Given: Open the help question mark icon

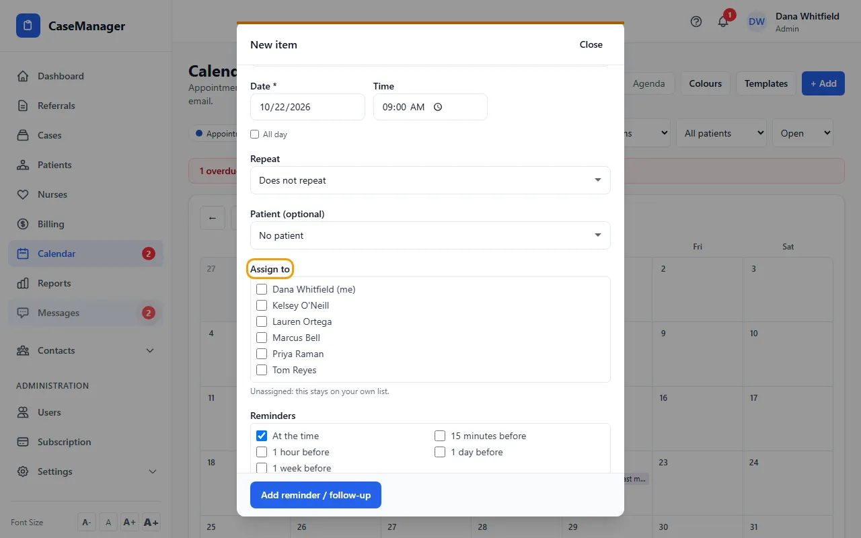Looking at the screenshot, I should pos(696,22).
